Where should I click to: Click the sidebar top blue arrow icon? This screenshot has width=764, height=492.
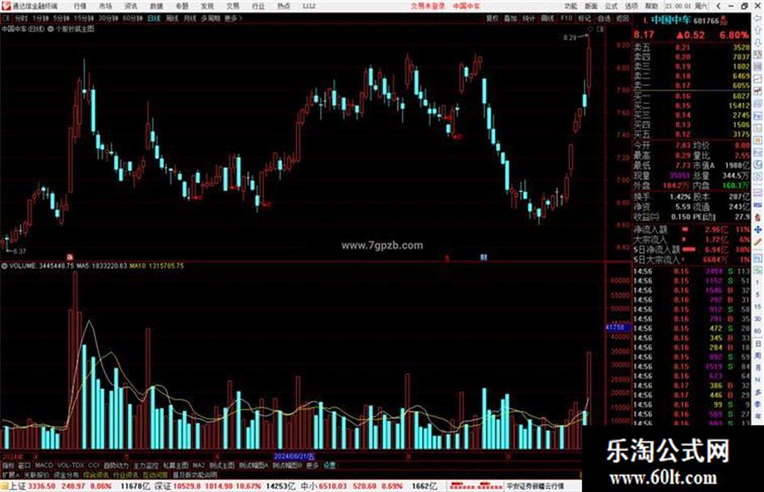pos(758,19)
